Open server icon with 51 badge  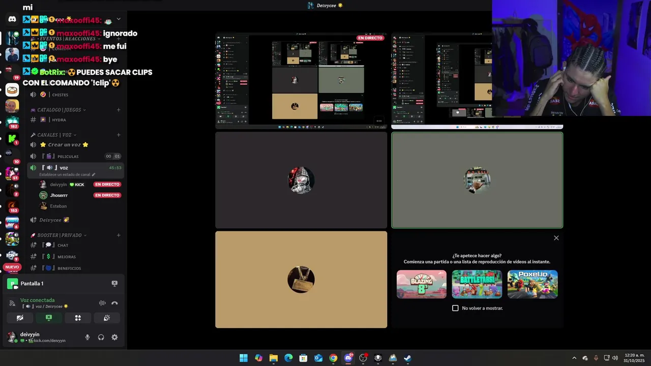click(12, 172)
